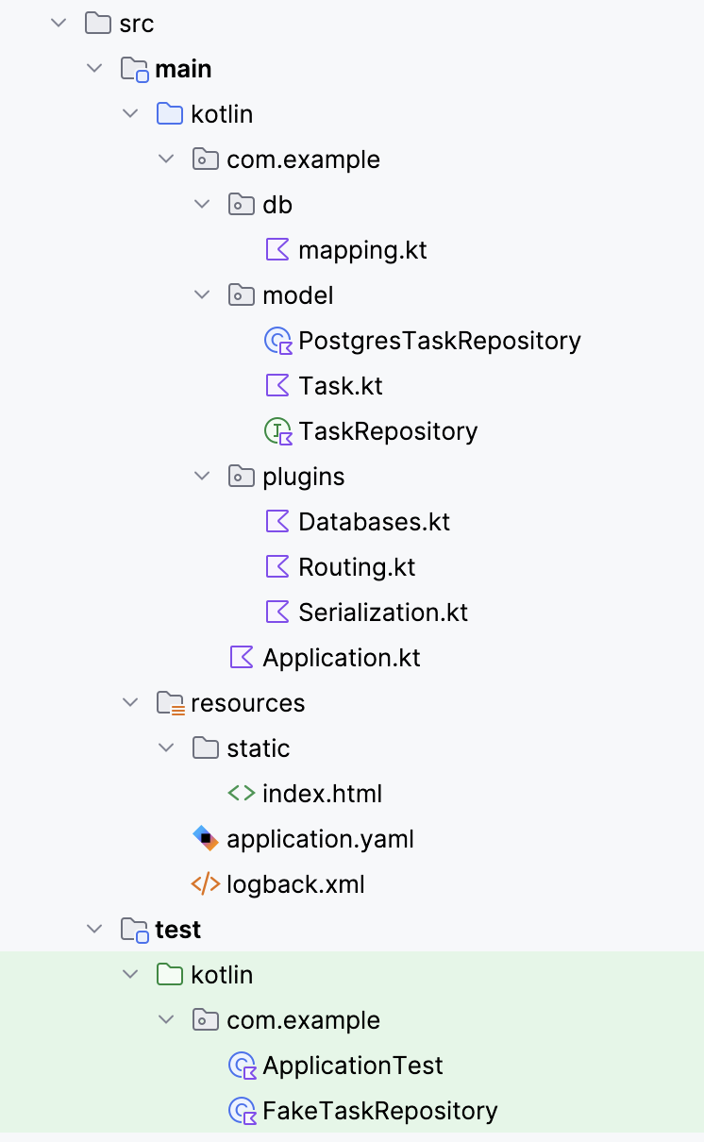Viewport: 704px width, 1142px height.
Task: Collapse the plugins package
Action: 202,477
